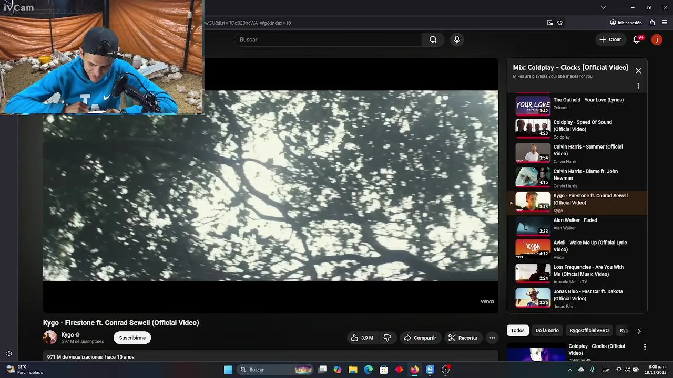
Task: Open the 23°C weather widget on taskbar
Action: click(x=25, y=370)
